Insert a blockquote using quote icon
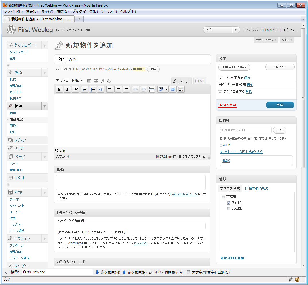Viewport: 308px width, 285px height. tap(101, 89)
